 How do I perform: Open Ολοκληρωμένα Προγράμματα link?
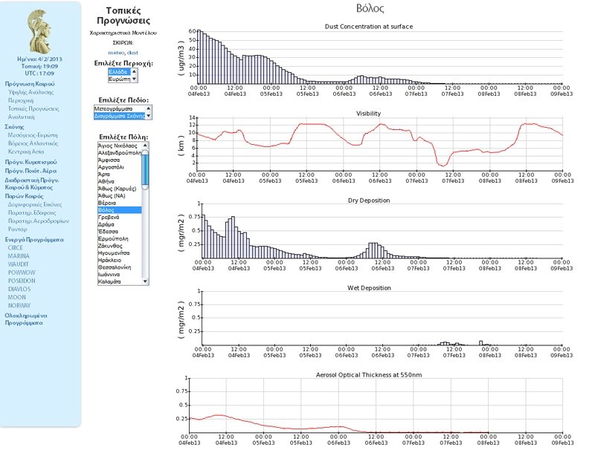(x=26, y=319)
